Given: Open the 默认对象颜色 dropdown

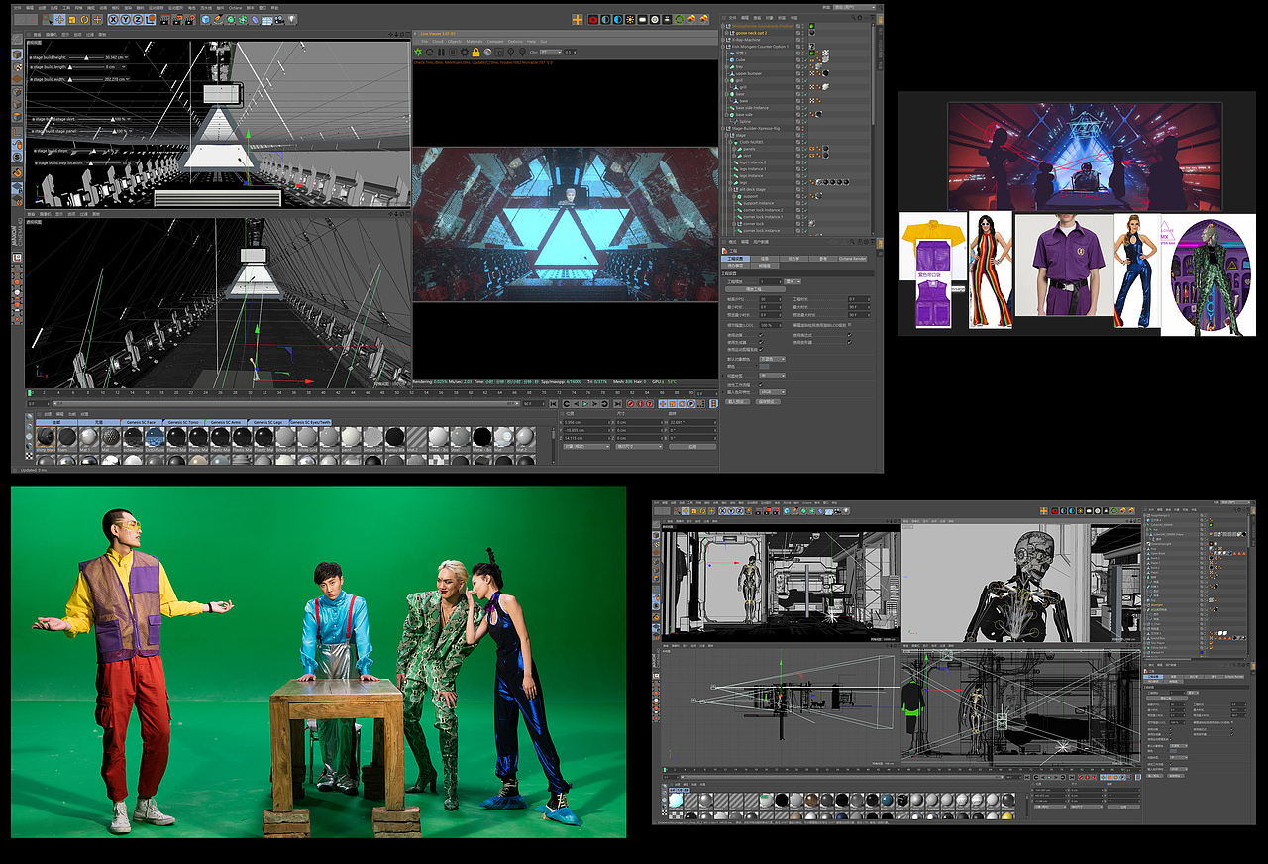Looking at the screenshot, I should 772,359.
